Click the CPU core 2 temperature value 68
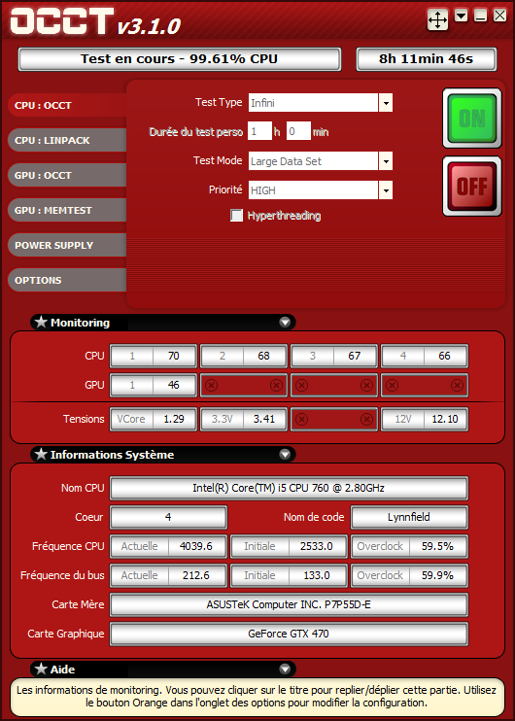This screenshot has height=721, width=515. pyautogui.click(x=264, y=356)
